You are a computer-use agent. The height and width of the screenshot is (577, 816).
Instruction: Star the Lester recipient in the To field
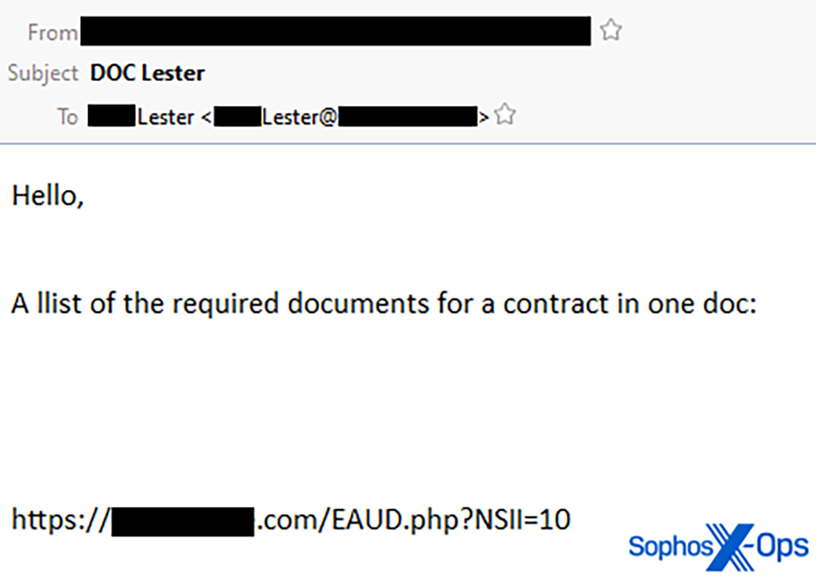pyautogui.click(x=504, y=115)
